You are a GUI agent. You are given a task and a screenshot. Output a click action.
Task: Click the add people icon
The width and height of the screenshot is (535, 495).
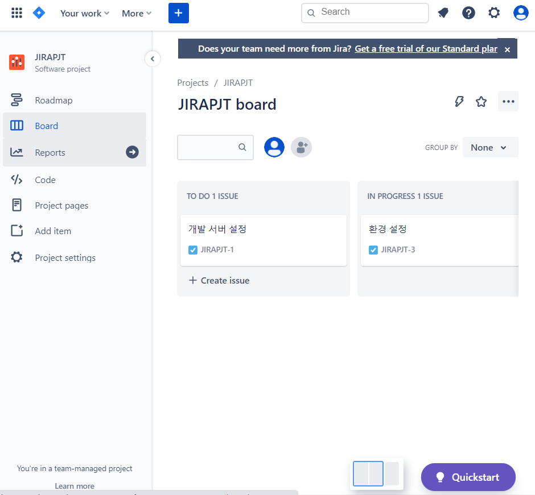click(301, 147)
